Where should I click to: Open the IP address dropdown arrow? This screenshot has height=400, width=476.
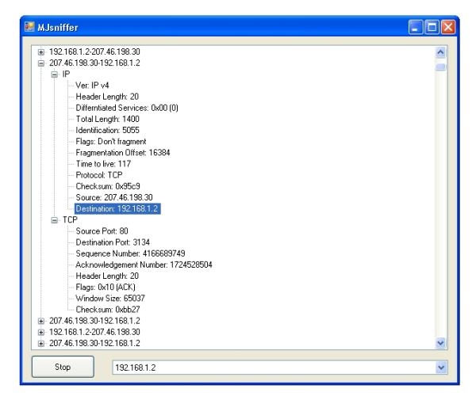pyautogui.click(x=441, y=368)
